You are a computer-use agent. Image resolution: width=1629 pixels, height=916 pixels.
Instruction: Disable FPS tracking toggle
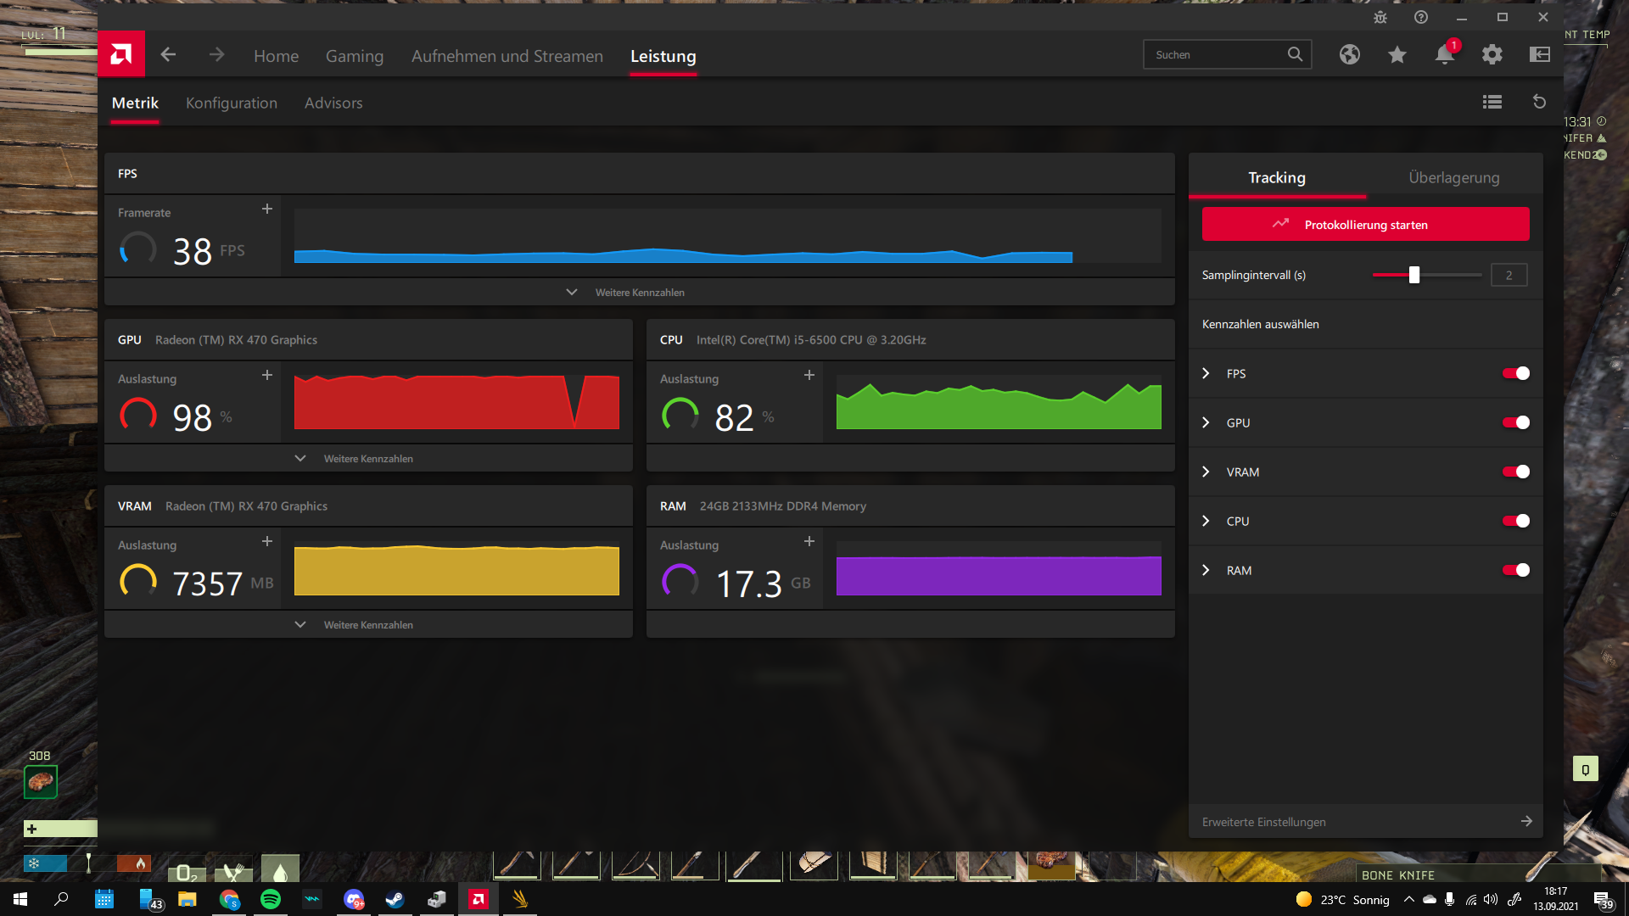click(x=1515, y=373)
